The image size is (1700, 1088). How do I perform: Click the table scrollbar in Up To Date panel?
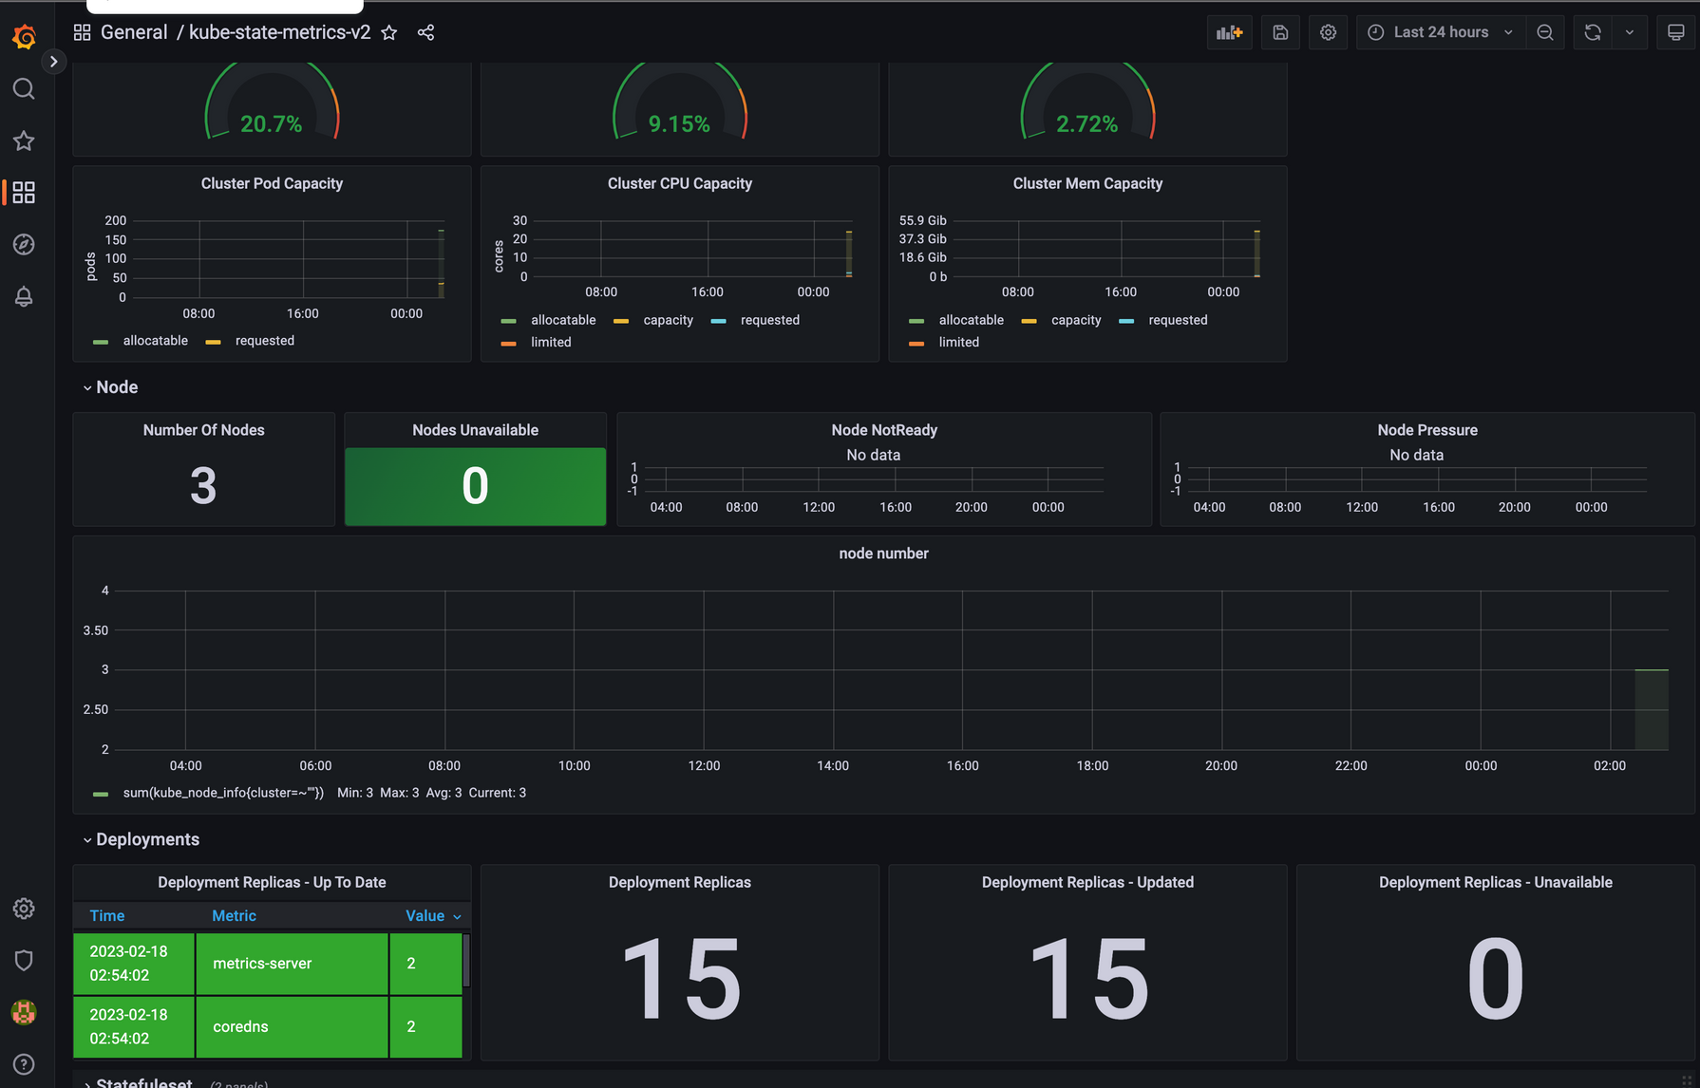(x=466, y=961)
